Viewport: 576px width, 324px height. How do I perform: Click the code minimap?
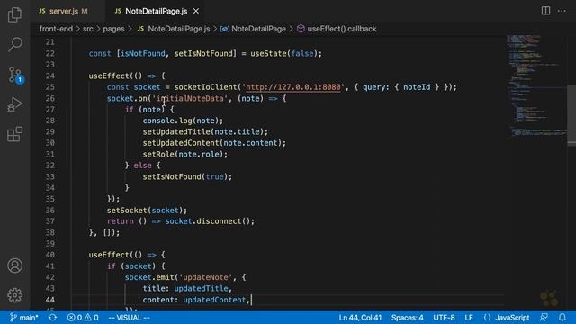point(535,86)
